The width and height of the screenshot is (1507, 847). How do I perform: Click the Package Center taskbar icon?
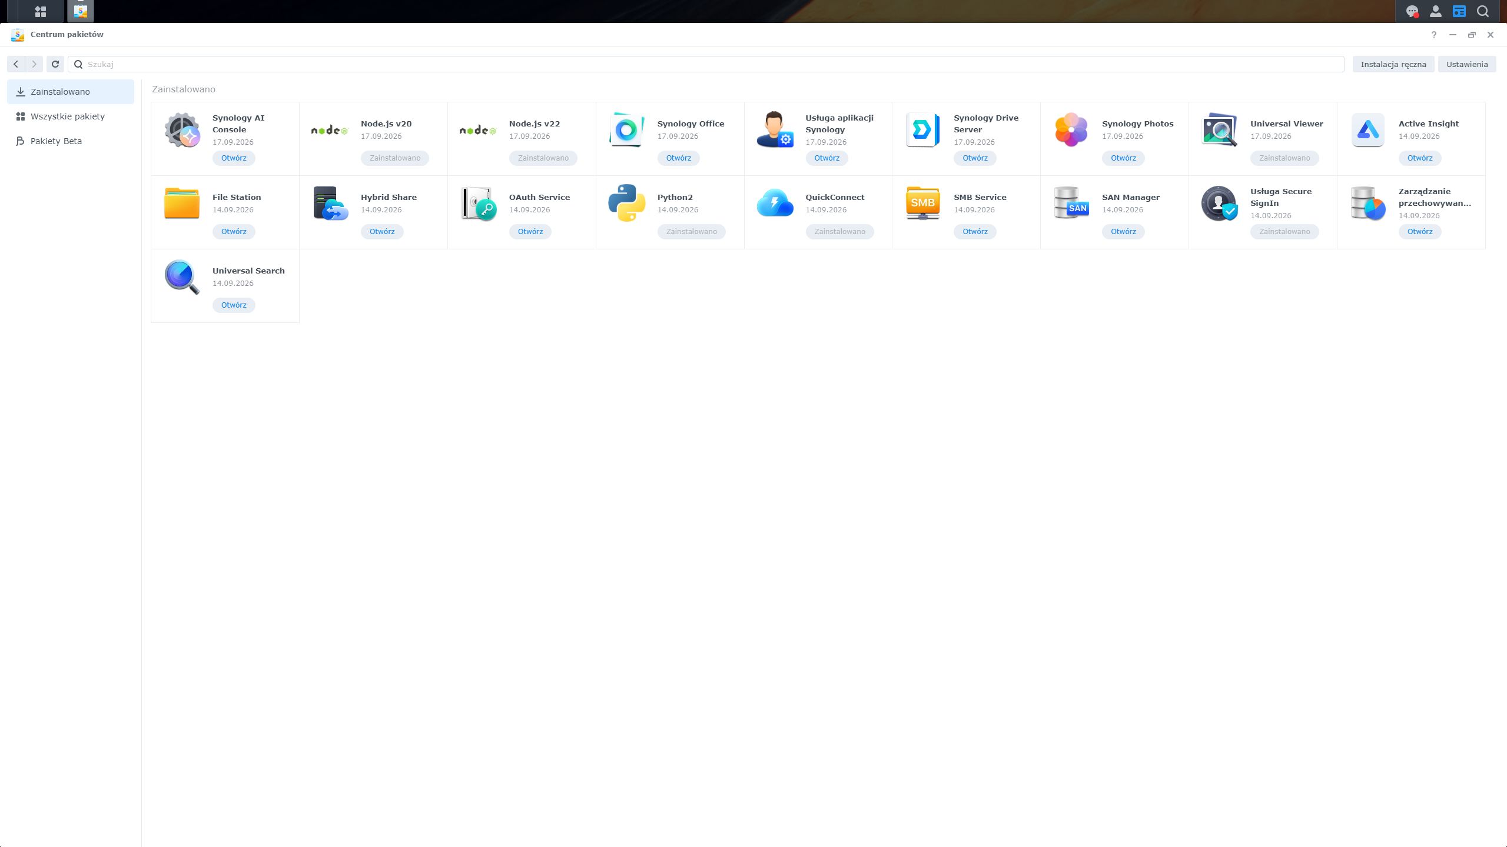click(x=81, y=11)
